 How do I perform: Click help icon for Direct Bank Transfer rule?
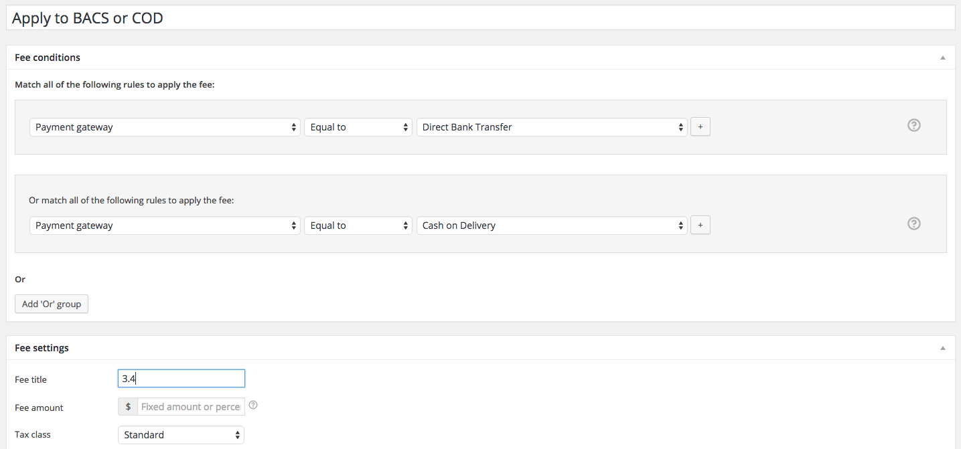coord(913,125)
